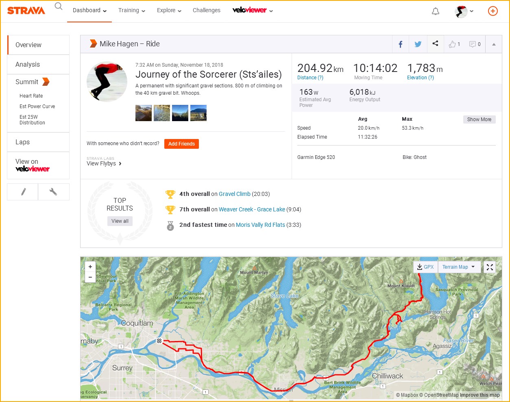510x402 pixels.
Task: Enter fullscreen map view
Action: point(490,267)
